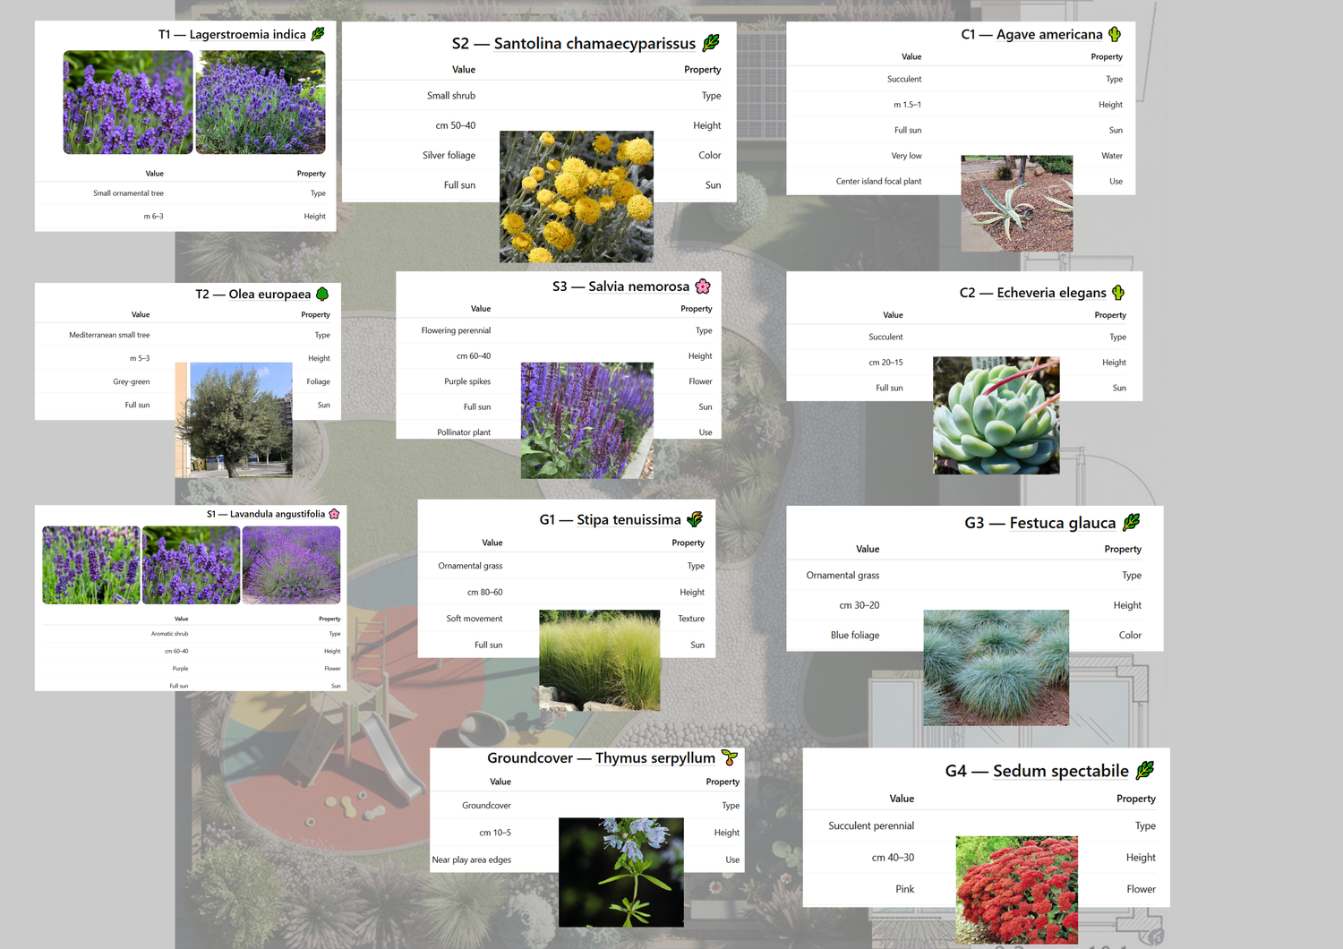Click the 'Pollinator plant' cell in Salvia card
The height and width of the screenshot is (949, 1343).
pos(464,432)
